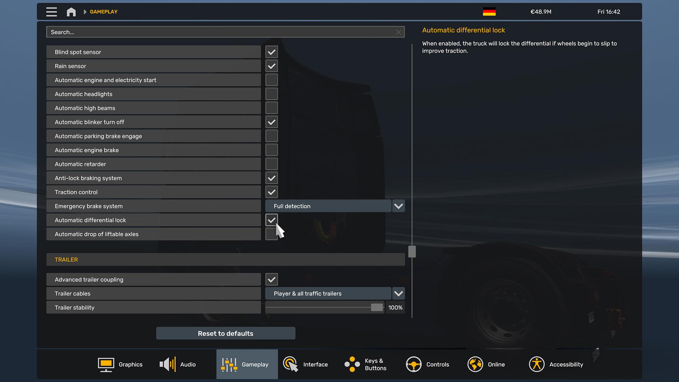679x382 pixels.
Task: Toggle Automatic drop of liftable axles
Action: (x=271, y=234)
